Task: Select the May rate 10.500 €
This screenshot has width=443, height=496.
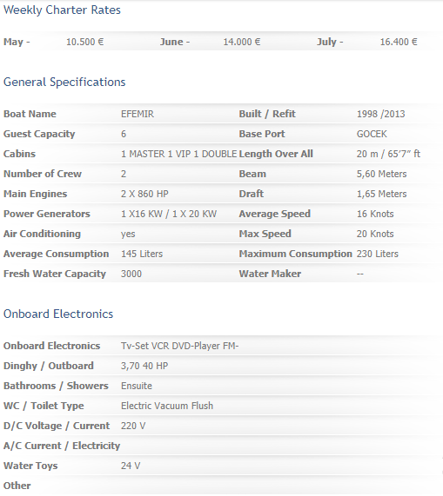Action: pyautogui.click(x=85, y=42)
